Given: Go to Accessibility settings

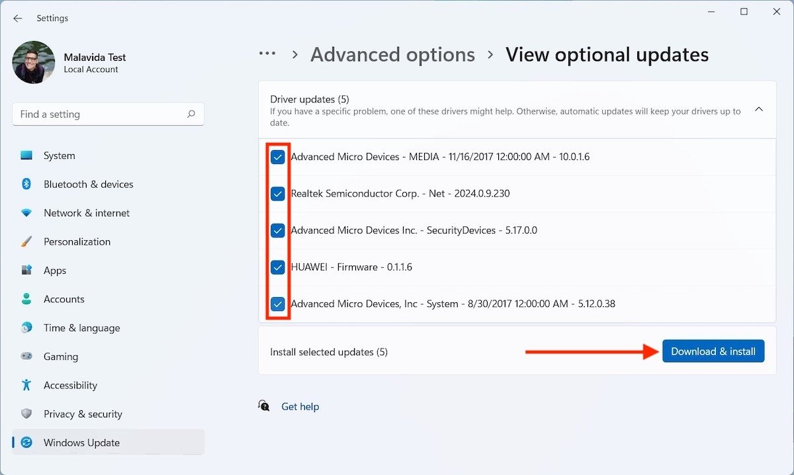Looking at the screenshot, I should pyautogui.click(x=108, y=385).
